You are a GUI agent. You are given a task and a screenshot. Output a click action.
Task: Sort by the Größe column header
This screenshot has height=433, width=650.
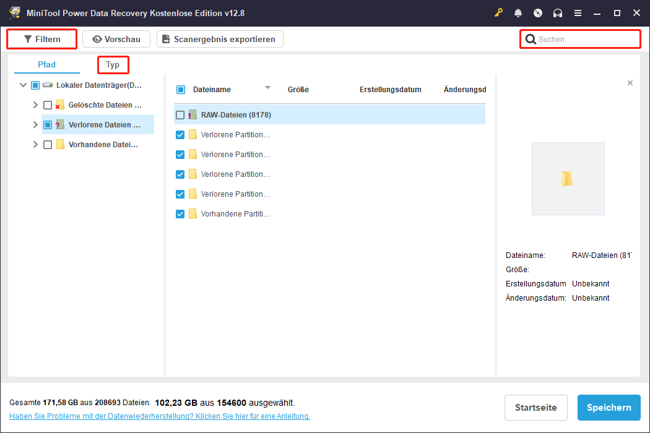pyautogui.click(x=298, y=90)
